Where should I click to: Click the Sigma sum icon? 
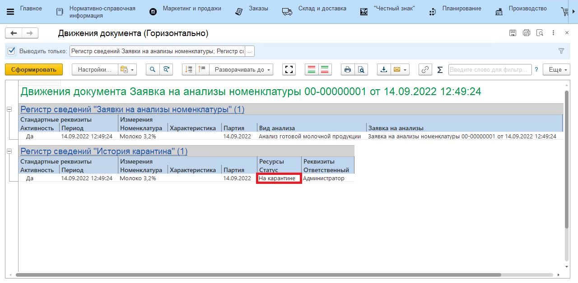(440, 69)
